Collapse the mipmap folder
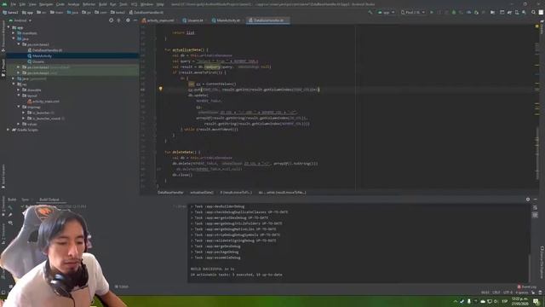The height and width of the screenshot is (307, 545). click(x=19, y=107)
